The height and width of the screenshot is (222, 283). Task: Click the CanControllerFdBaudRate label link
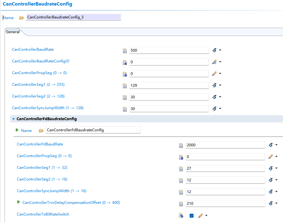click(x=40, y=144)
